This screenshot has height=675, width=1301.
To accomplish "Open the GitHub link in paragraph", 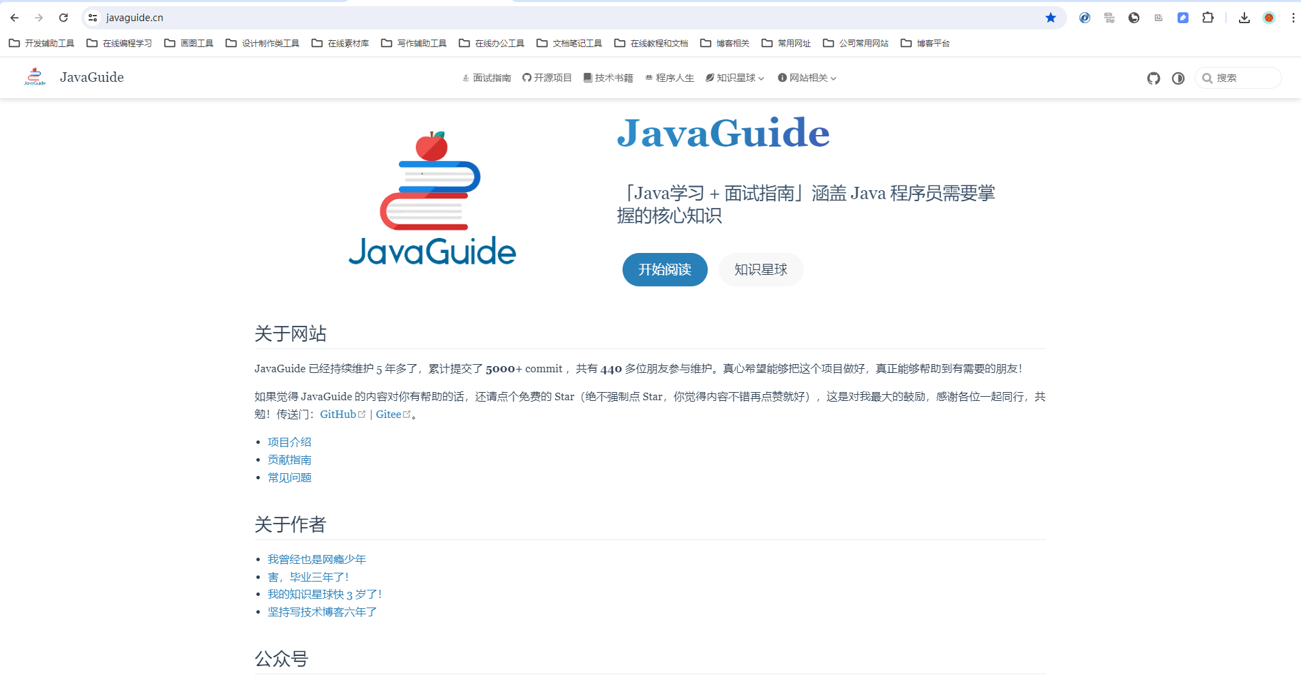I will coord(342,414).
